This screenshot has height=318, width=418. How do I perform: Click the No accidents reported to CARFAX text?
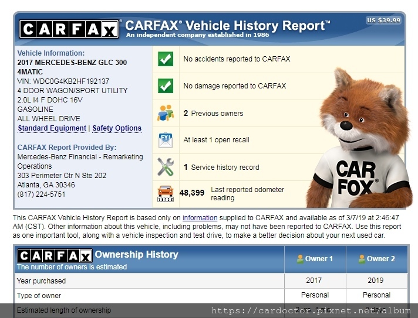coord(237,59)
